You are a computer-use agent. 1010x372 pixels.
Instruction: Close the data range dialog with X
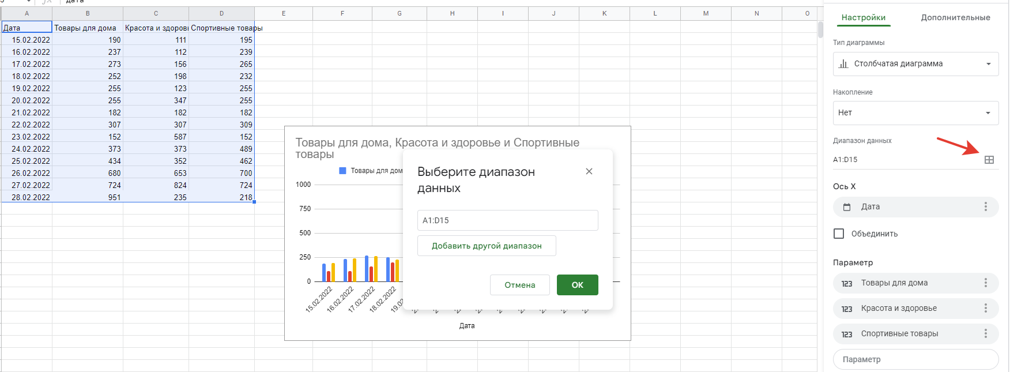[589, 171]
